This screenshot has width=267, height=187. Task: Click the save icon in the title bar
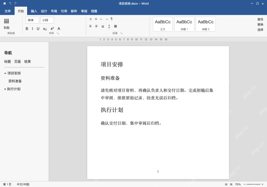[5, 4]
